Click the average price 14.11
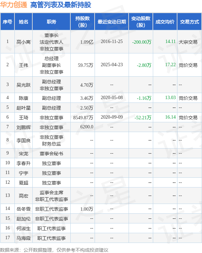This screenshot has width=202, height=253. [170, 41]
